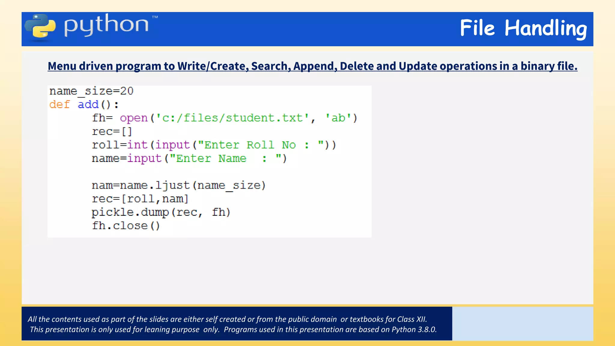
Task: Click the underlined 'Menu driven program' heading
Action: tap(312, 66)
